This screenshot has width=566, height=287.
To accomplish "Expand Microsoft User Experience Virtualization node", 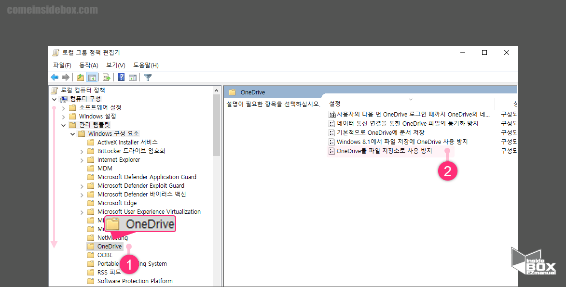I will coord(82,212).
